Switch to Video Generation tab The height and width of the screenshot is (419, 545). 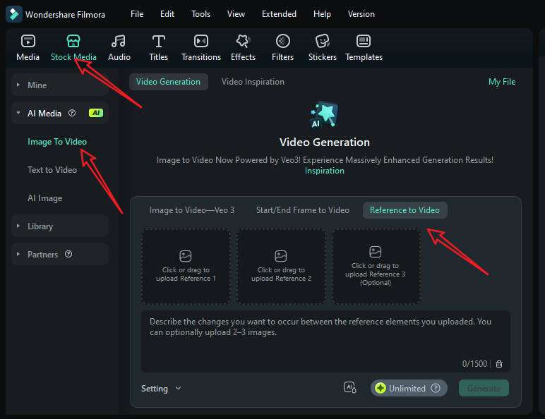point(169,82)
